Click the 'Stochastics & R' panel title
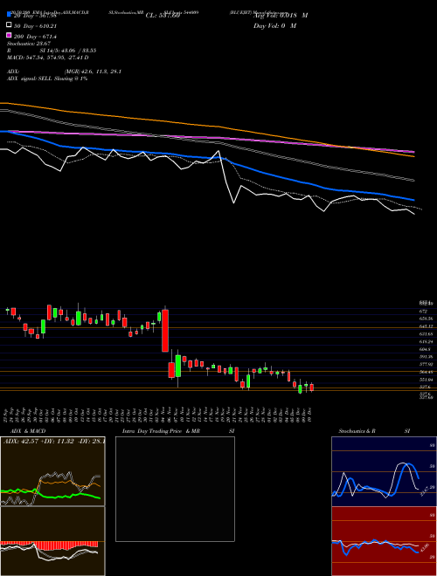 click(357, 431)
